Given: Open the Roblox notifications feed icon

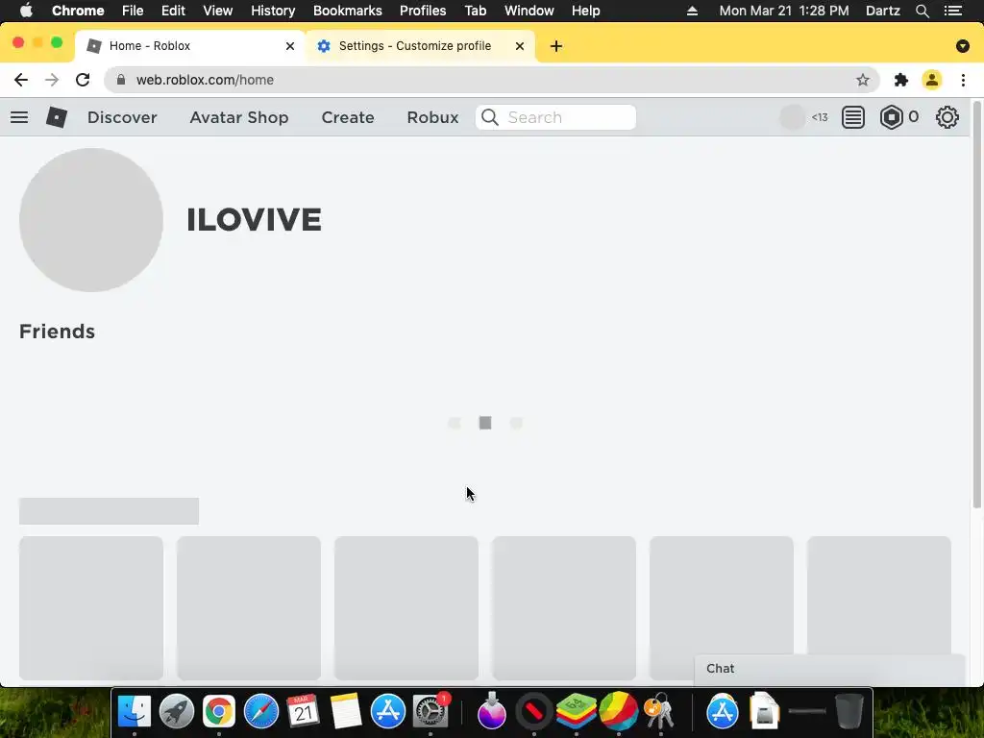Looking at the screenshot, I should pyautogui.click(x=853, y=117).
